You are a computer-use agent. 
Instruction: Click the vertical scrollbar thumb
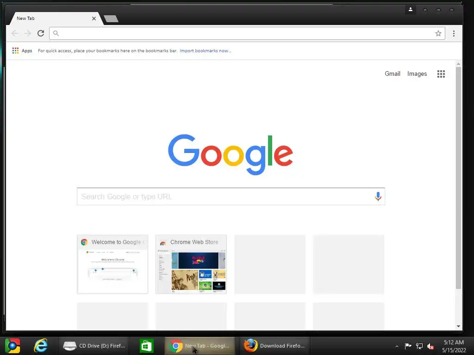[x=458, y=178]
